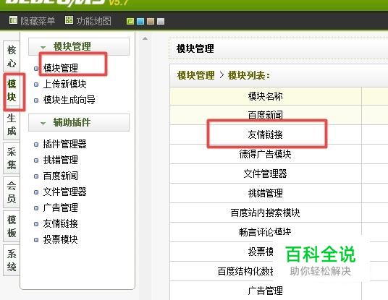Click the bullet icon beside 投票模块

36,240
